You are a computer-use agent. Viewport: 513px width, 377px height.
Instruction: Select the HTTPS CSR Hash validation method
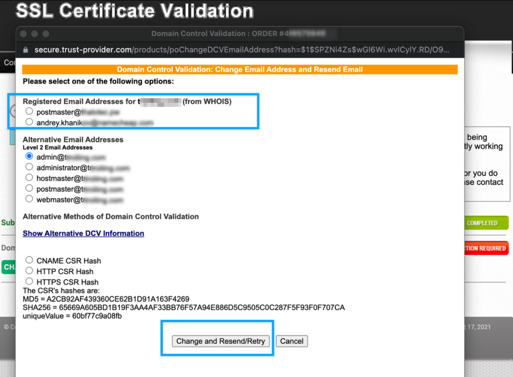click(x=29, y=281)
